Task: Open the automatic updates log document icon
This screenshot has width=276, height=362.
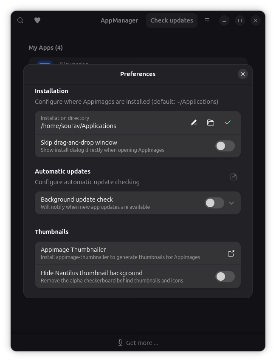Action: pyautogui.click(x=234, y=177)
